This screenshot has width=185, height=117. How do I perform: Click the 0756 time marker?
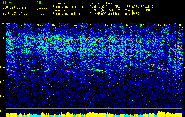(x=109, y=25)
